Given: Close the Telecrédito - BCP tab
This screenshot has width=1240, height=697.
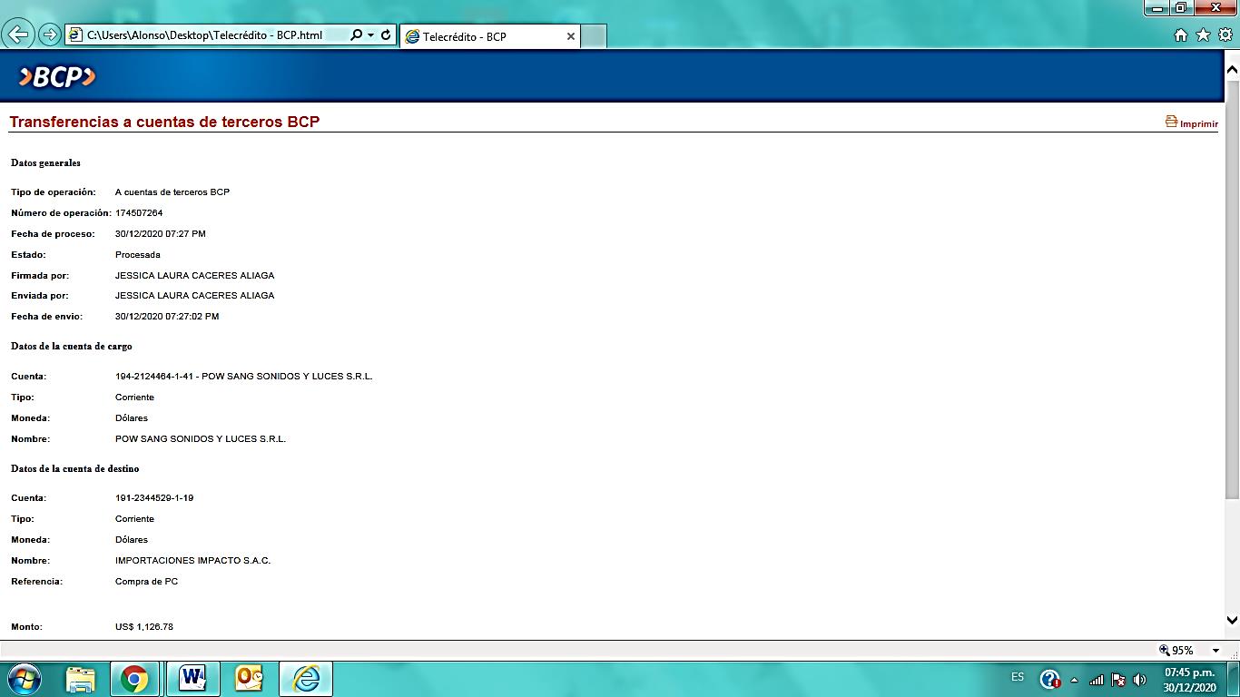Looking at the screenshot, I should pyautogui.click(x=570, y=36).
